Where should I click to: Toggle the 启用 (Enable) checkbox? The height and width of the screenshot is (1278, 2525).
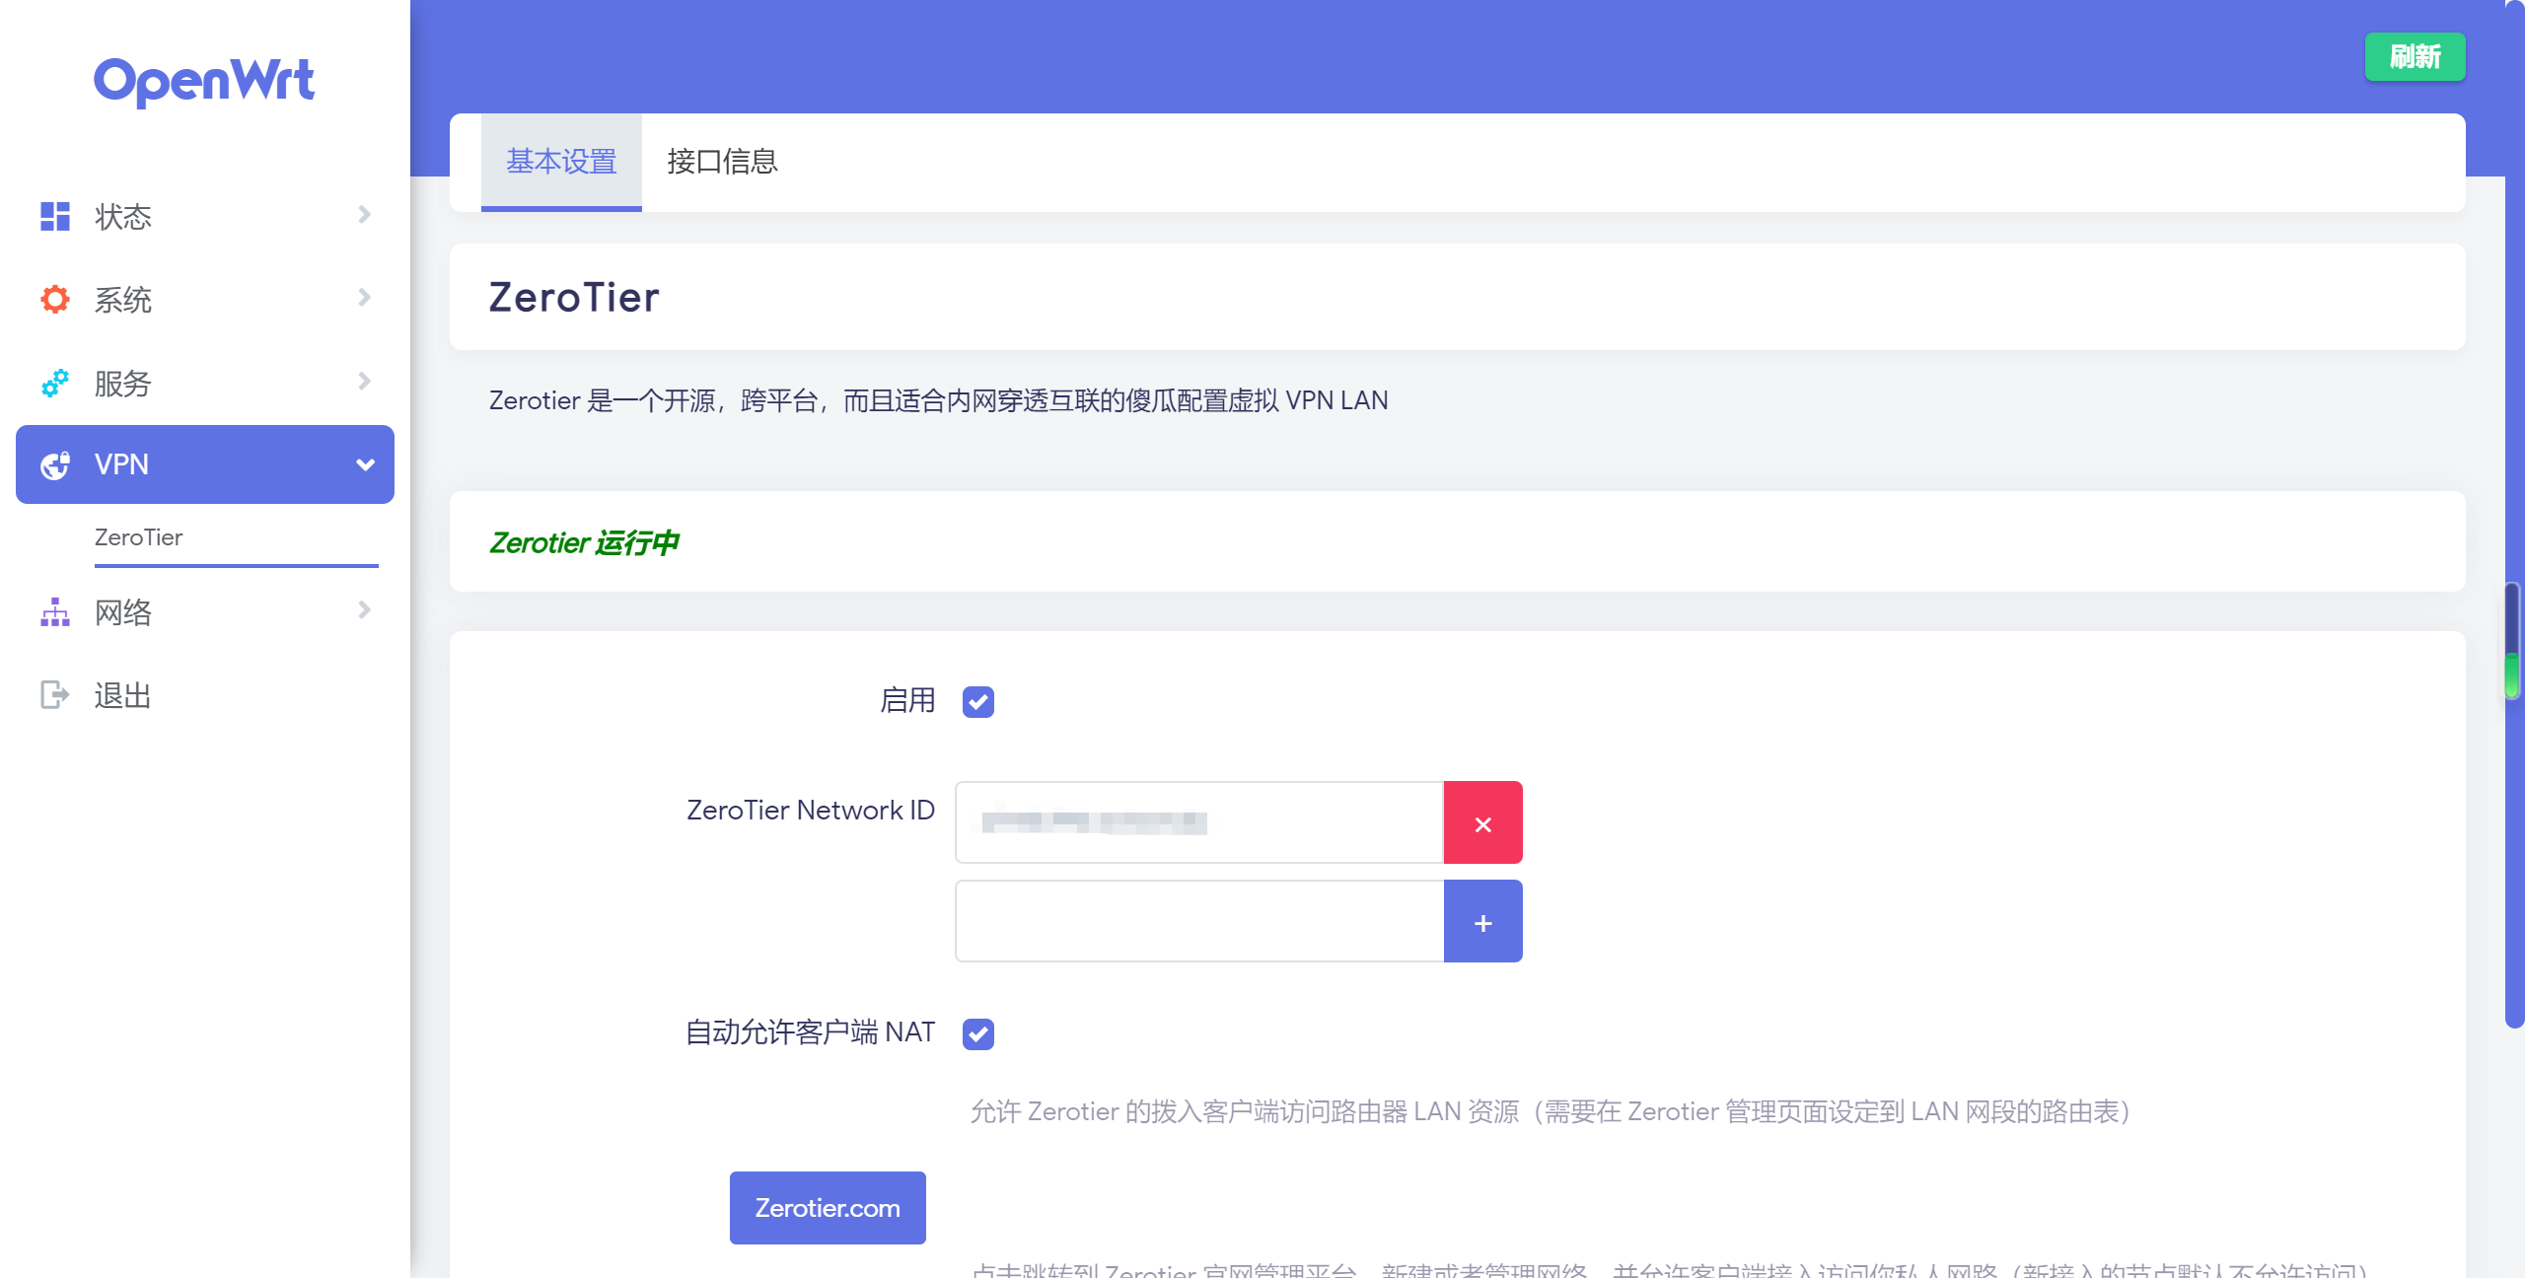pos(977,702)
